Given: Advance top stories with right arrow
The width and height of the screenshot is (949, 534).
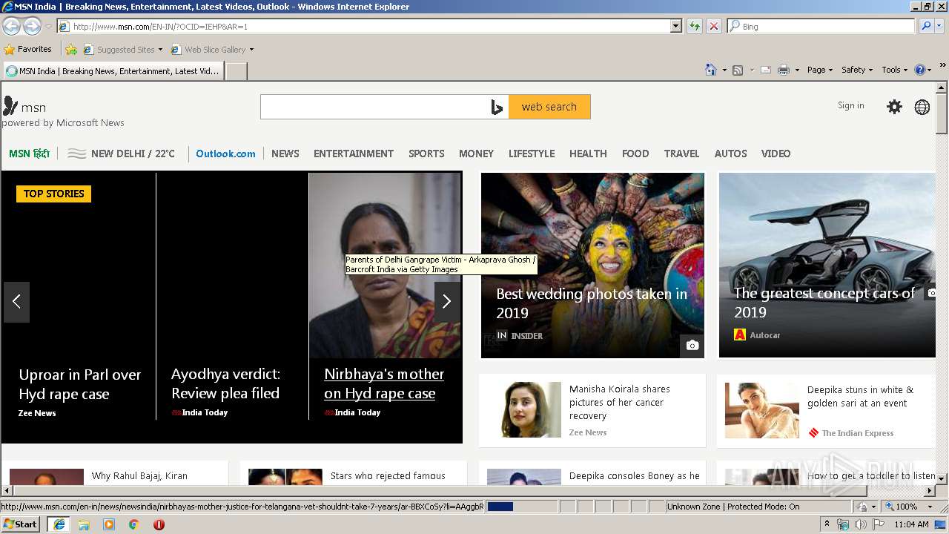Looking at the screenshot, I should (447, 302).
